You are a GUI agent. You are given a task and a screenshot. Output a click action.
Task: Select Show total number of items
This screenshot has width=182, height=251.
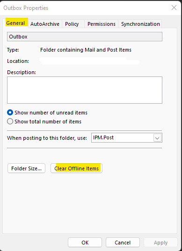(x=44, y=122)
